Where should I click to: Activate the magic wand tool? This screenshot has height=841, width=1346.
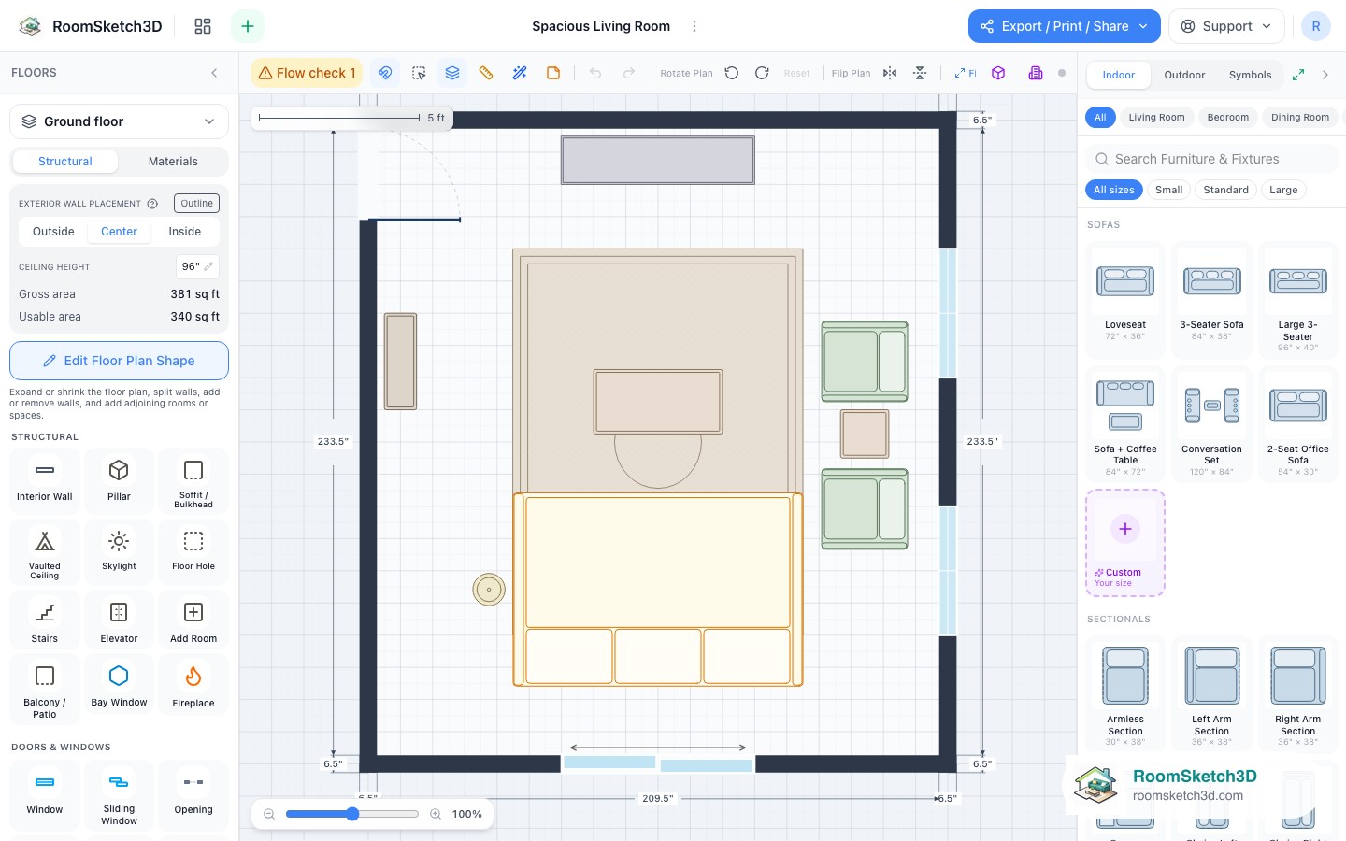tap(520, 73)
